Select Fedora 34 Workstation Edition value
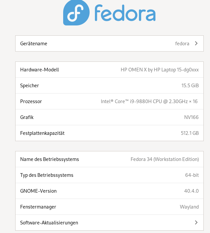210x233 pixels. coord(165,159)
